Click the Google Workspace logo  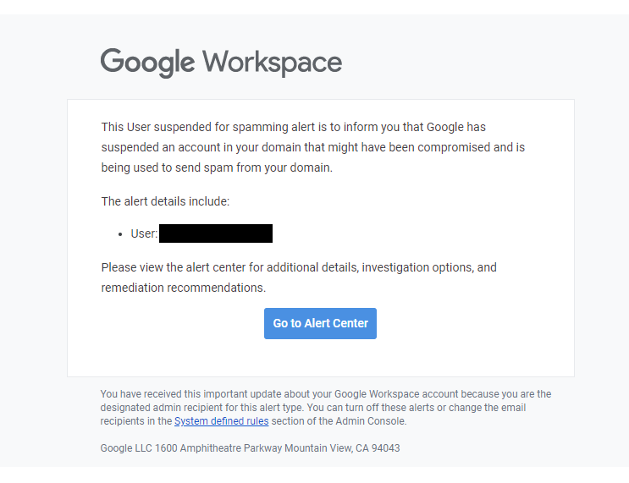click(x=221, y=63)
